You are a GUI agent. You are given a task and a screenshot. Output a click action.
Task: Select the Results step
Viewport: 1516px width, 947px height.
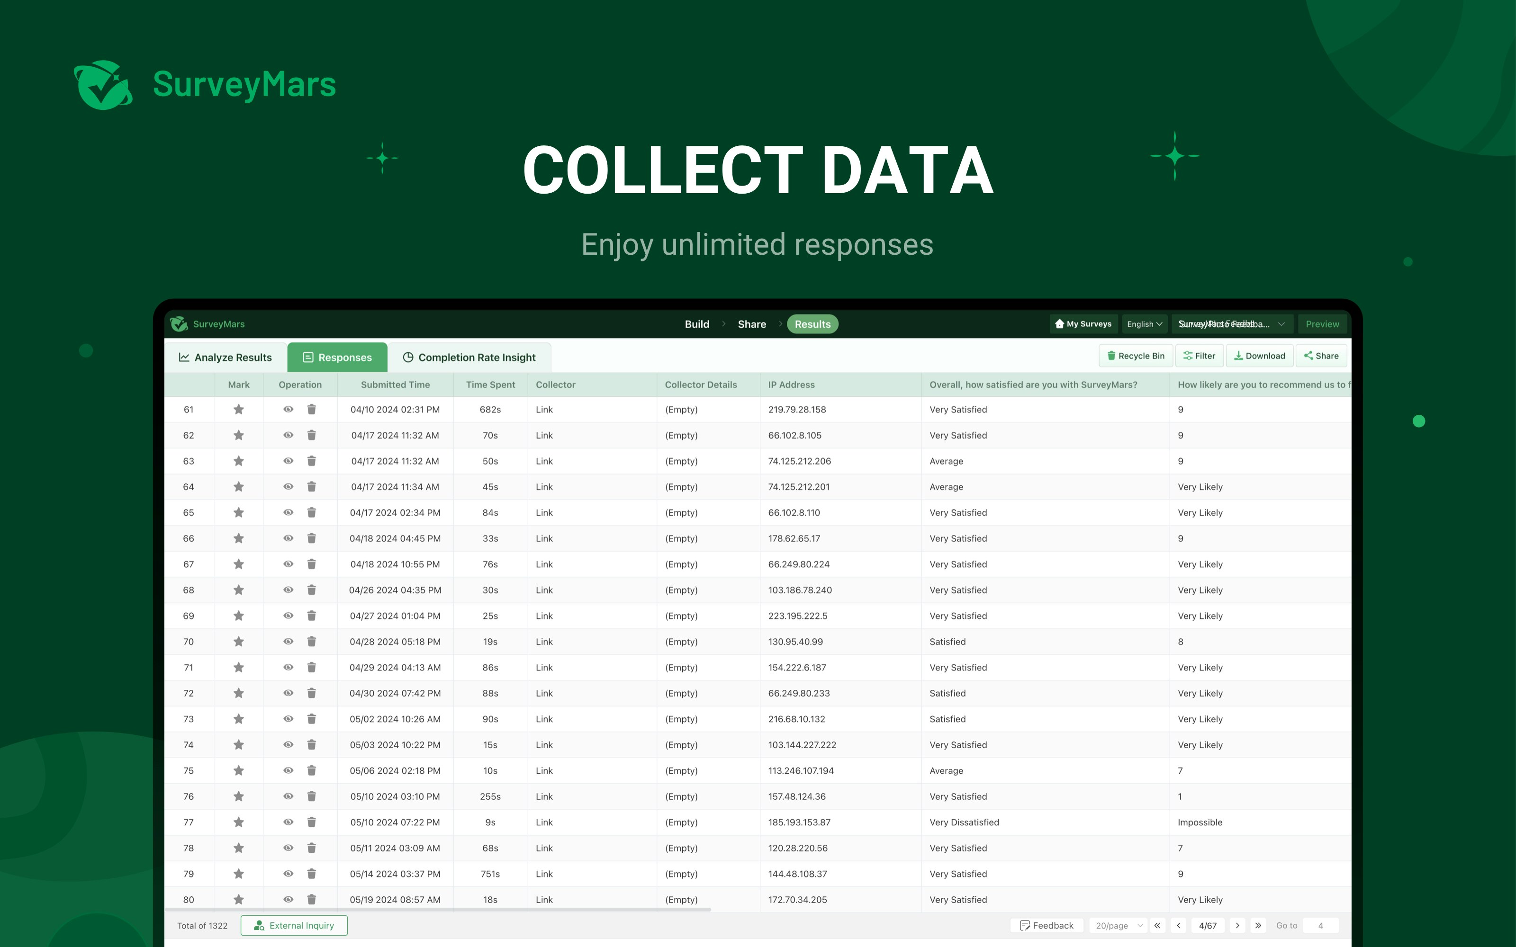click(812, 324)
